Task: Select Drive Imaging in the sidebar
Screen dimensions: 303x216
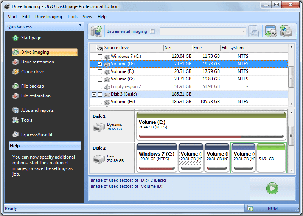Action: click(x=45, y=52)
